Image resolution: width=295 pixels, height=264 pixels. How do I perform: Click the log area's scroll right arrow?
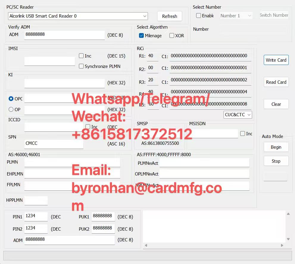point(282,245)
